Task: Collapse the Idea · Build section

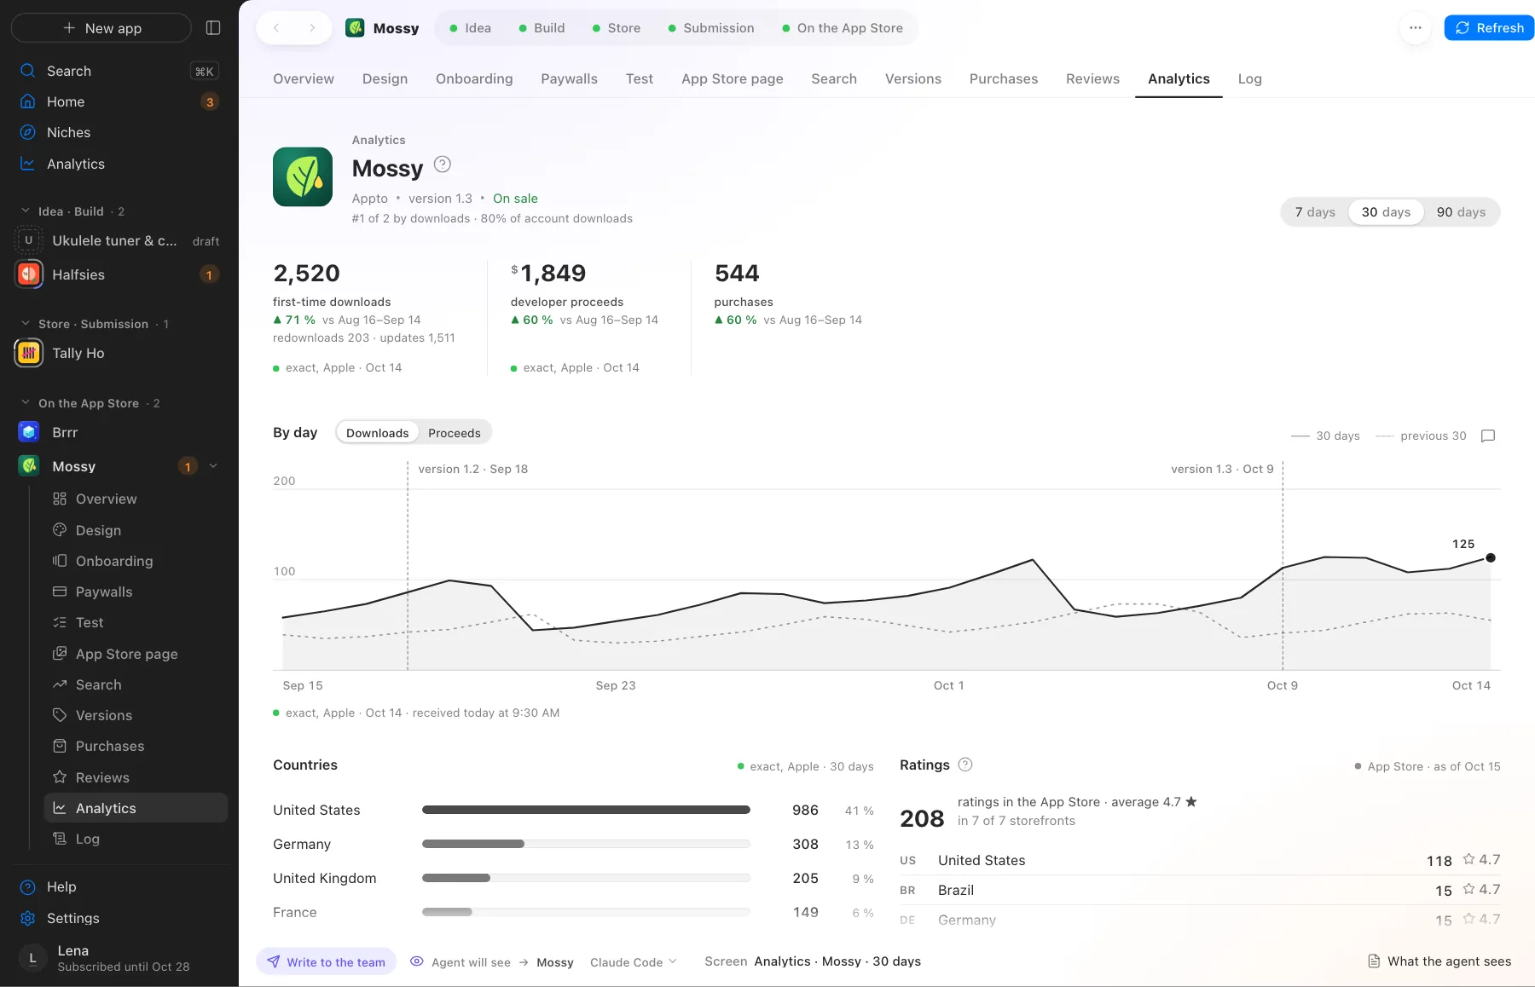Action: [x=26, y=211]
